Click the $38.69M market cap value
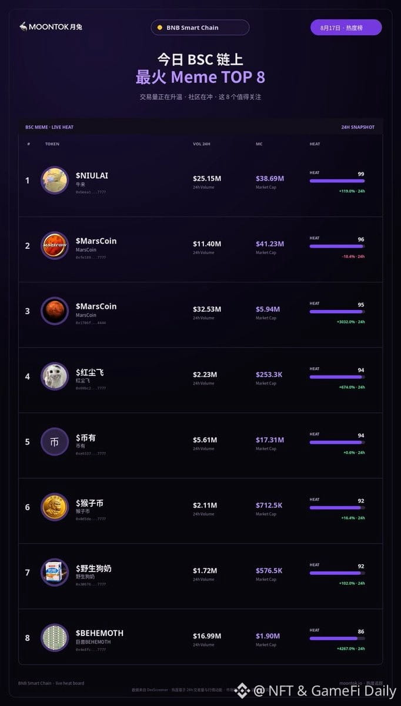Image resolution: width=401 pixels, height=706 pixels. [270, 178]
